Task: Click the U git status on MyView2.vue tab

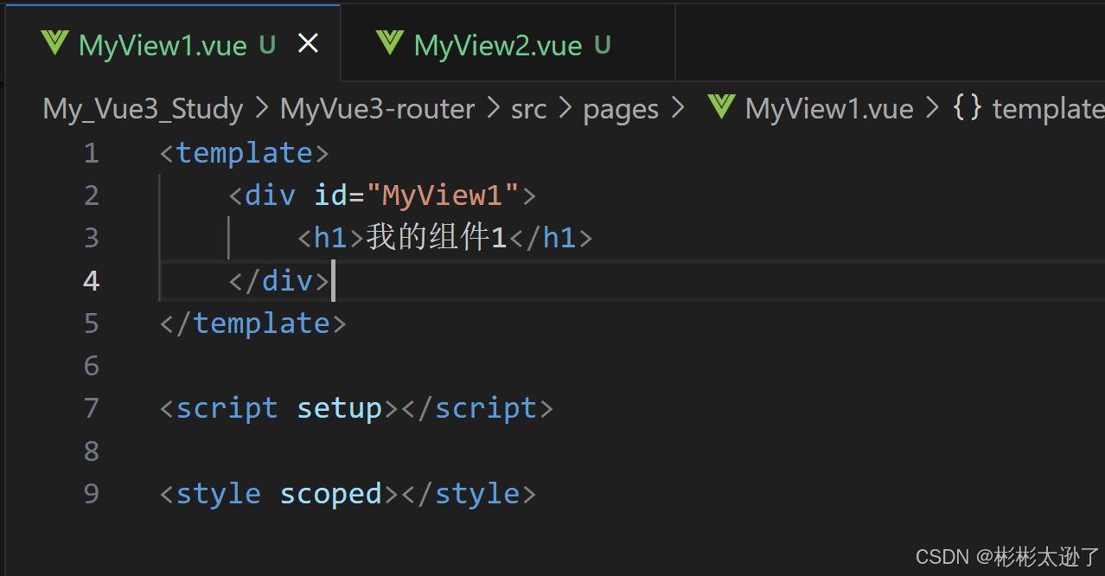Action: pos(603,46)
